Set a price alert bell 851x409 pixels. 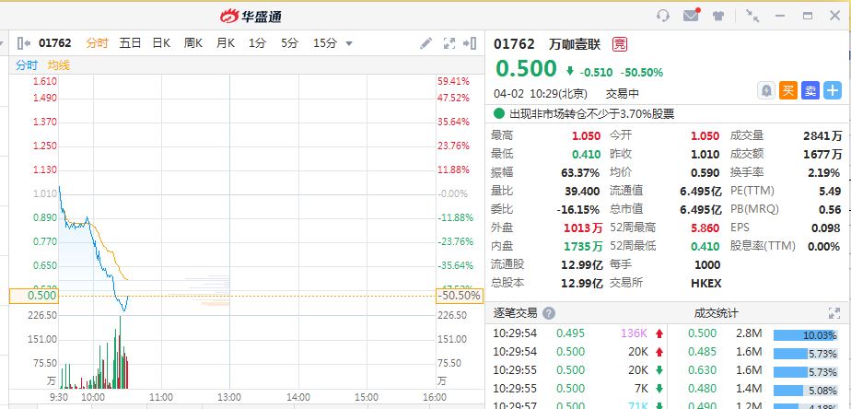coord(765,90)
